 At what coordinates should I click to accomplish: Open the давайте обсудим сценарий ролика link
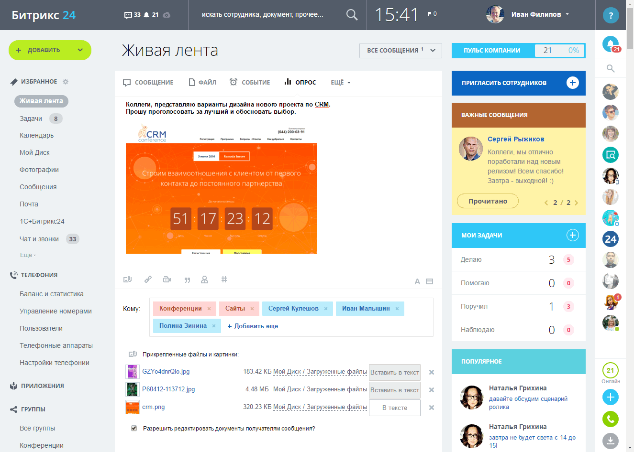coord(528,403)
